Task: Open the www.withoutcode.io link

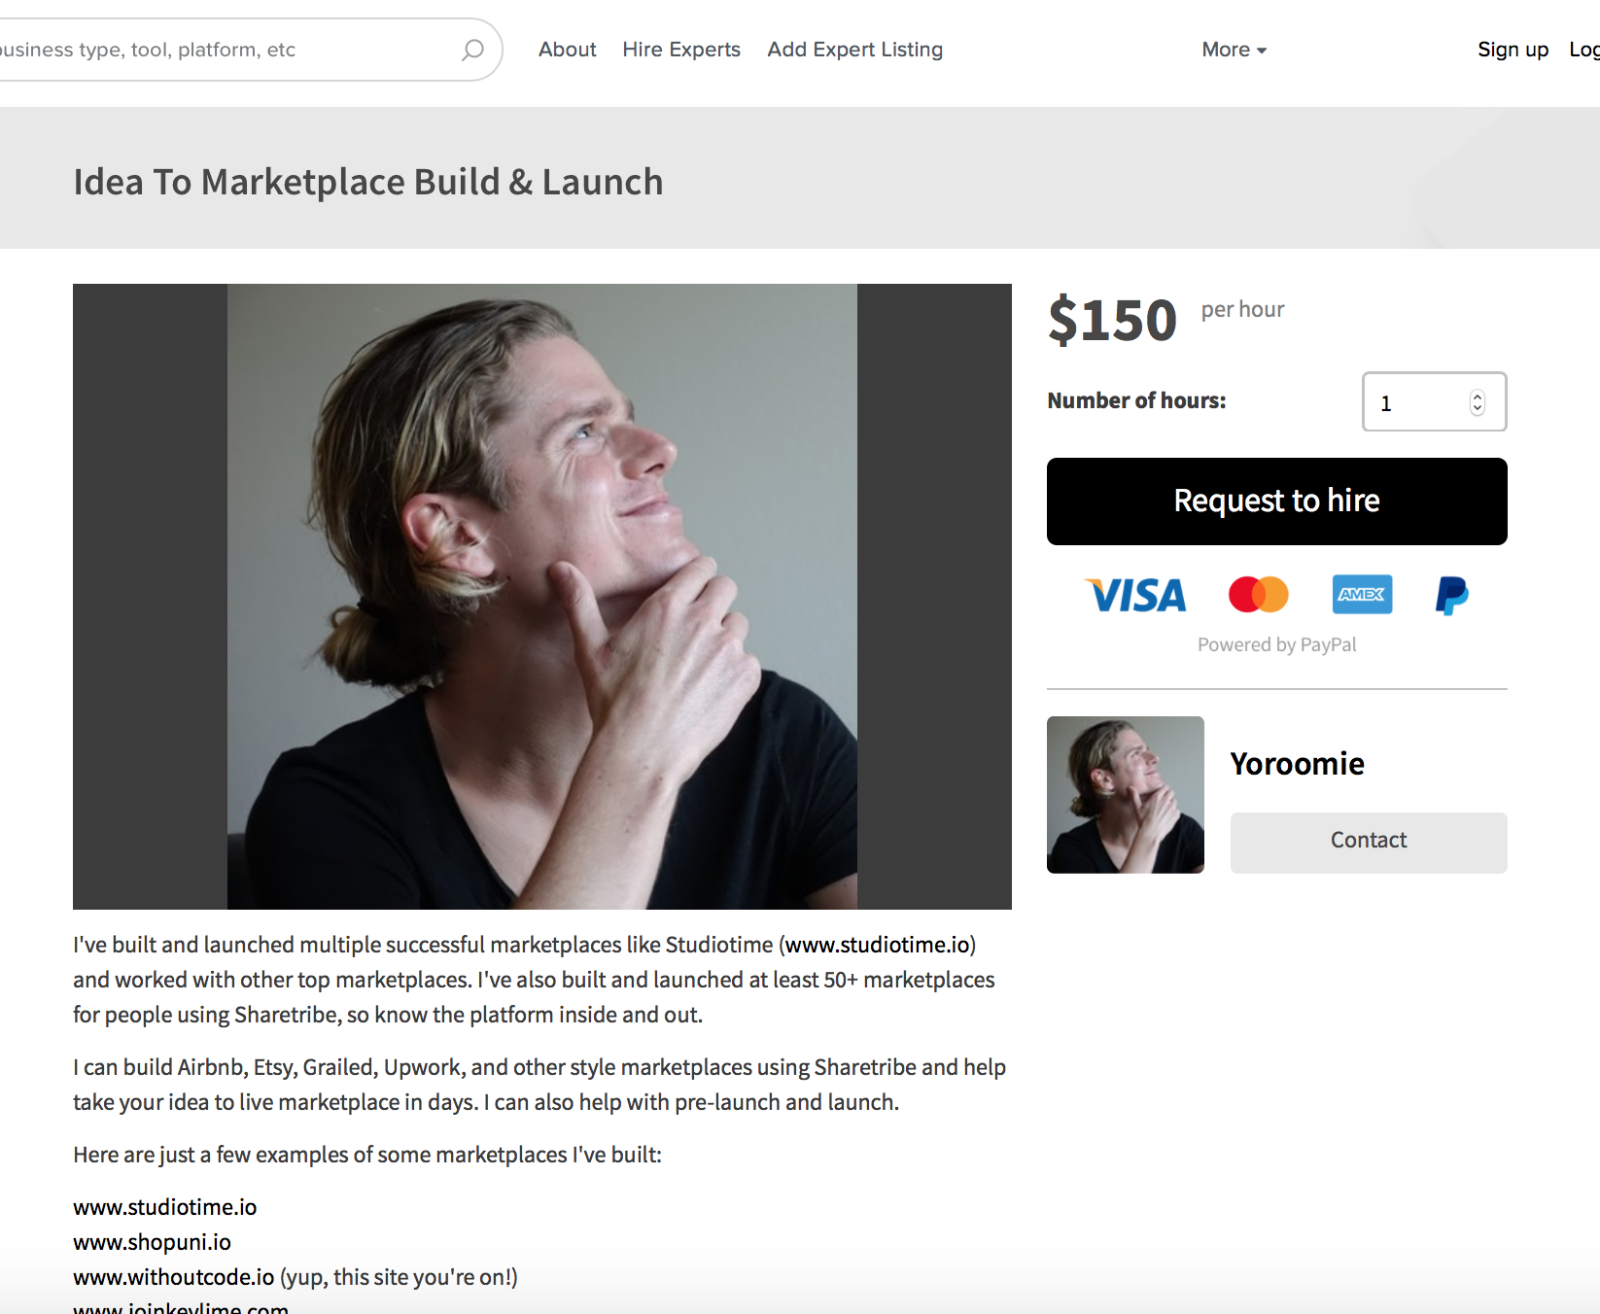Action: (173, 1276)
